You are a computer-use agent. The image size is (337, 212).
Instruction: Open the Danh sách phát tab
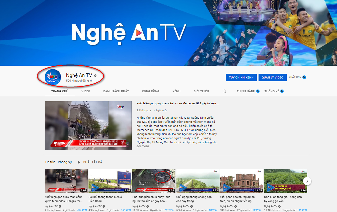116,91
